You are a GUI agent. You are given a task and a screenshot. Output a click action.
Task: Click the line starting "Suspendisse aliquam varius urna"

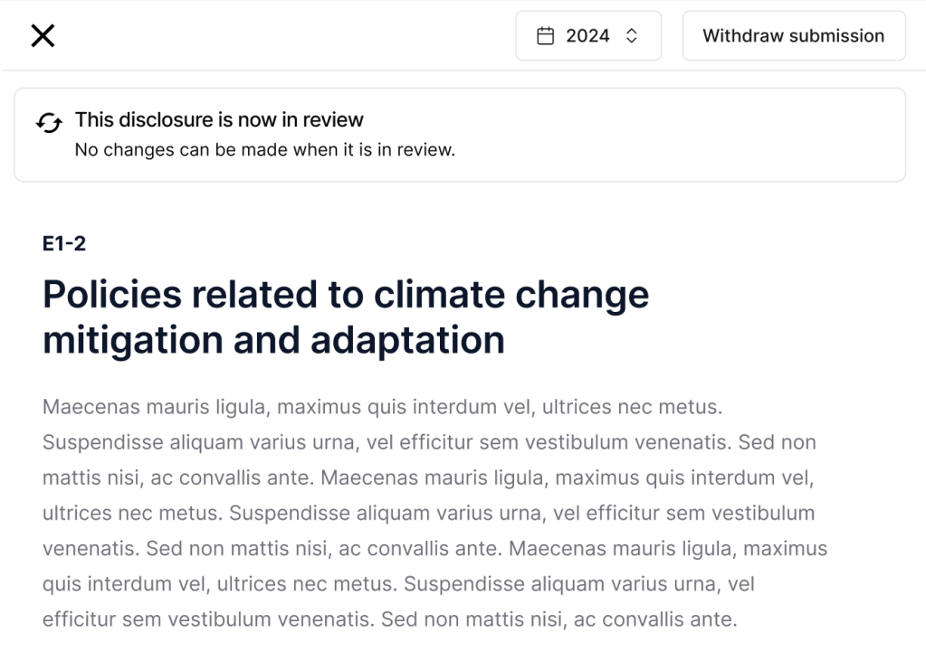click(429, 442)
